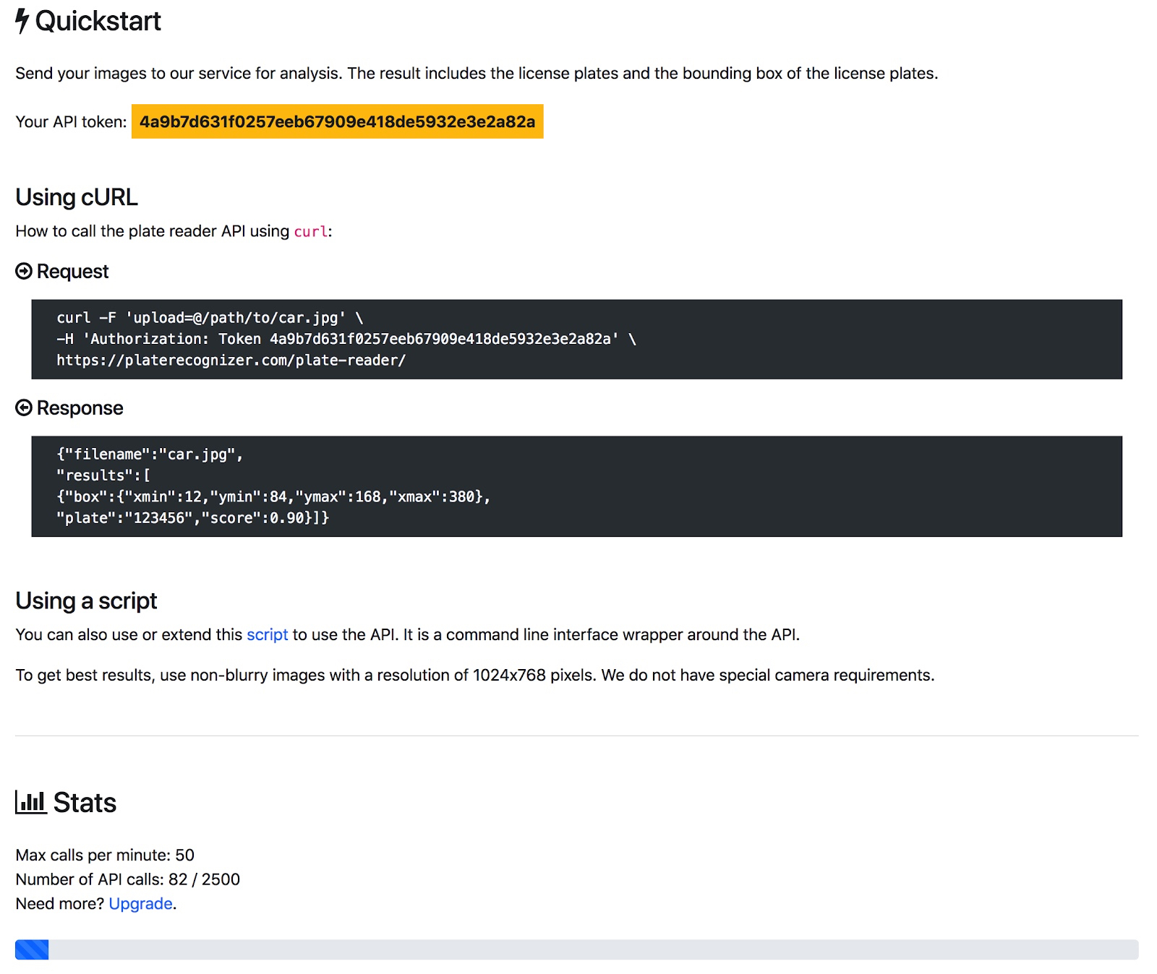The height and width of the screenshot is (974, 1157).
Task: Click the Quickstart heading
Action: coord(98,21)
